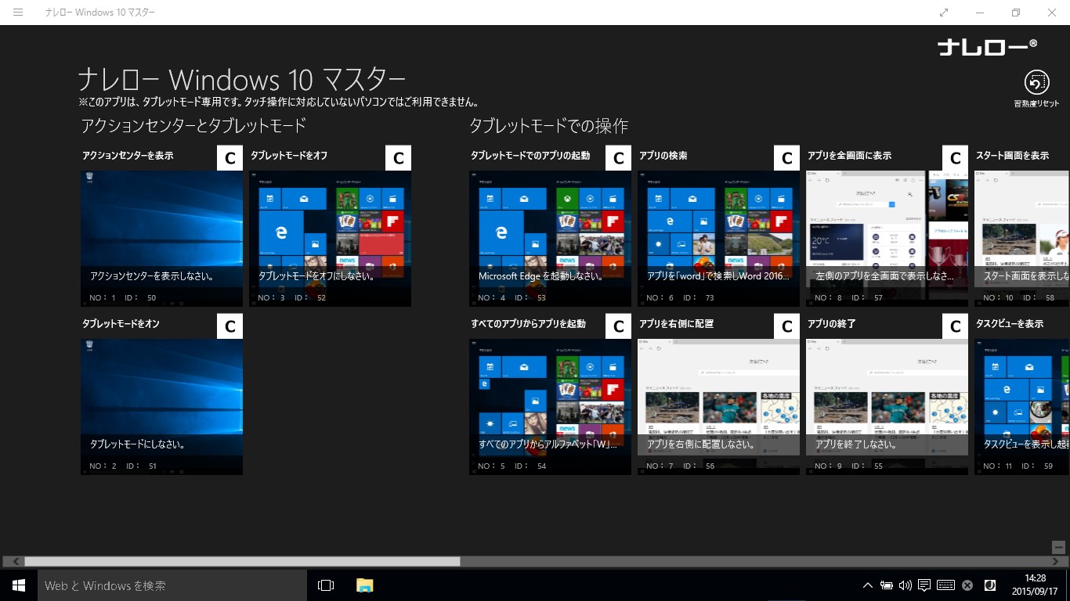The height and width of the screenshot is (601, 1070).
Task: Click the dismiss X icon in the tray
Action: [966, 585]
